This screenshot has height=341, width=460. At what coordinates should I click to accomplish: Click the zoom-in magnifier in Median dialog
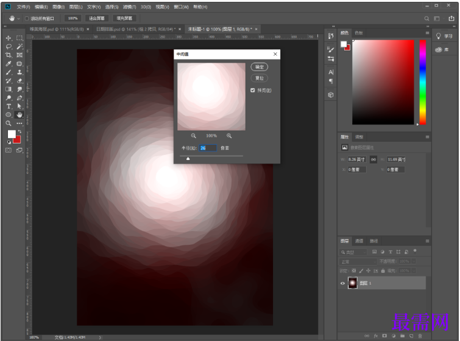click(229, 136)
